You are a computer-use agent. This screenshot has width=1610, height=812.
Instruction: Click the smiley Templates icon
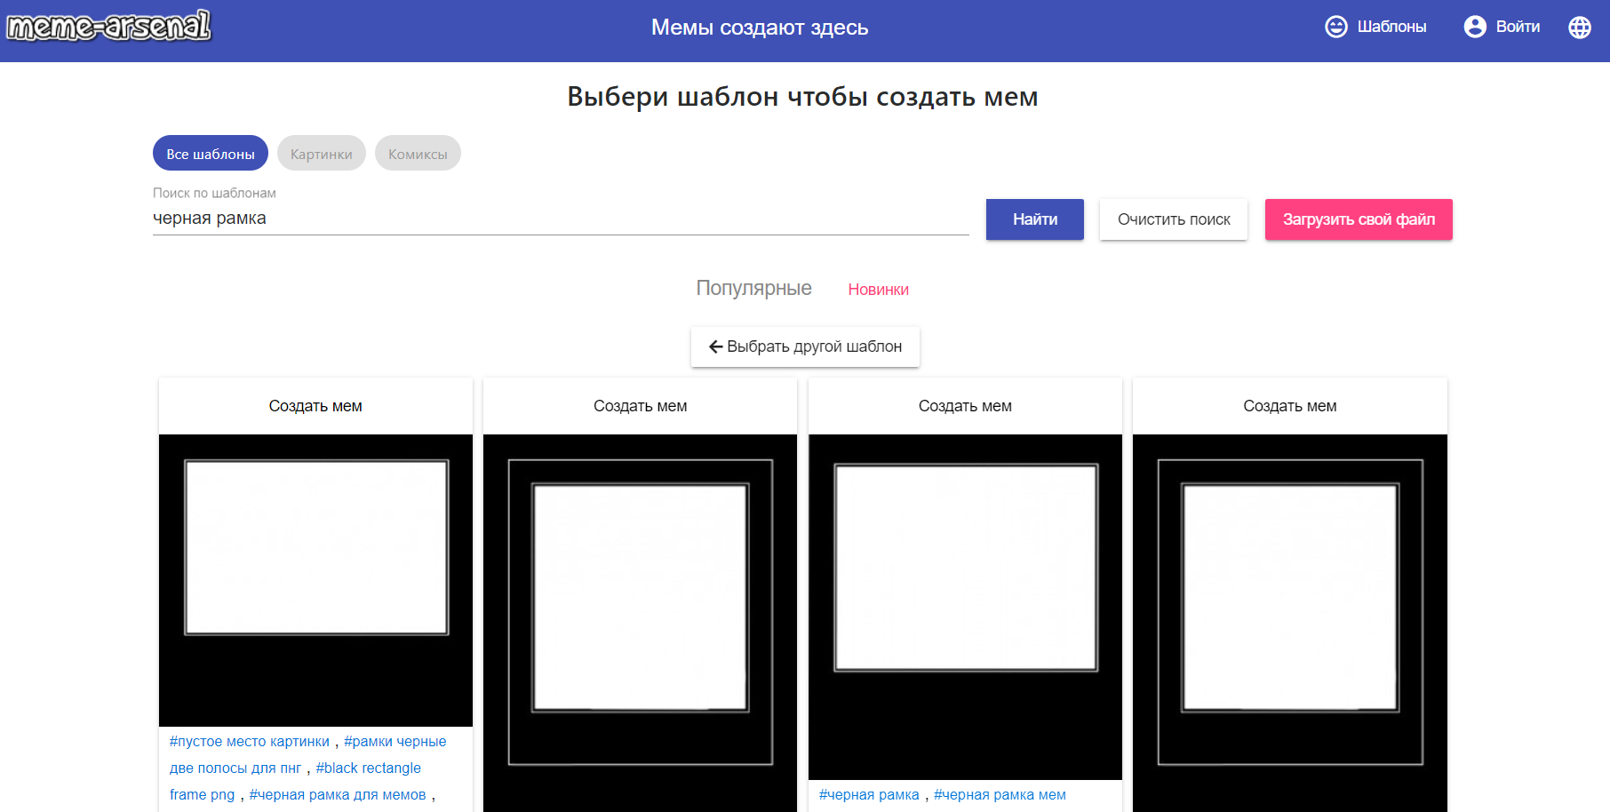(x=1336, y=27)
